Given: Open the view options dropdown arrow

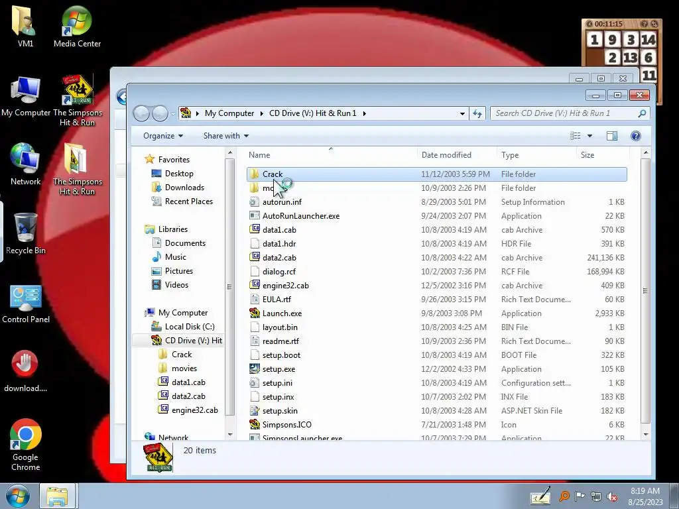Looking at the screenshot, I should coord(589,136).
